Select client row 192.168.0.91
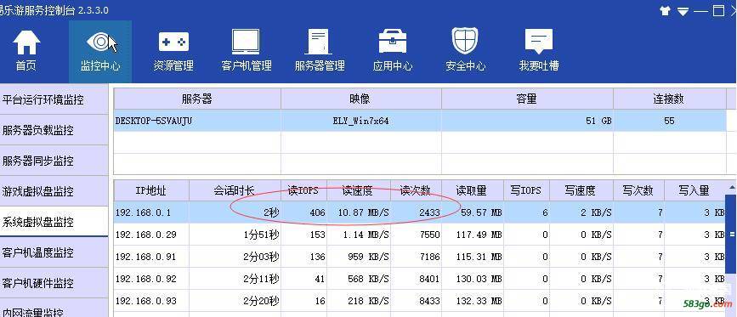This screenshot has height=317, width=737. click(420, 257)
